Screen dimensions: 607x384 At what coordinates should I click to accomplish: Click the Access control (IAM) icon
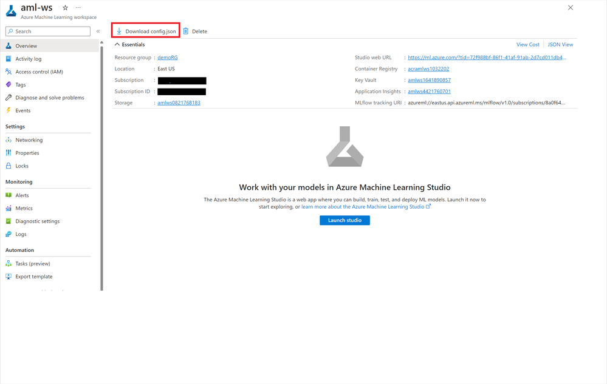[9, 72]
